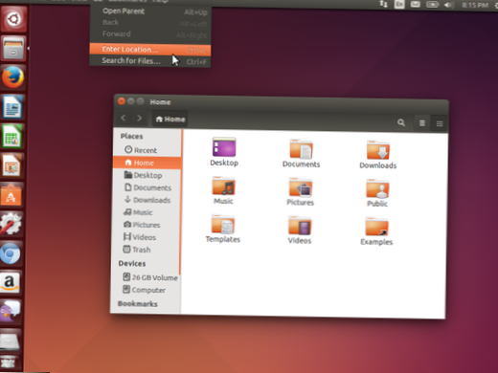
Task: Open the mail indicator in top panel
Action: pyautogui.click(x=415, y=4)
